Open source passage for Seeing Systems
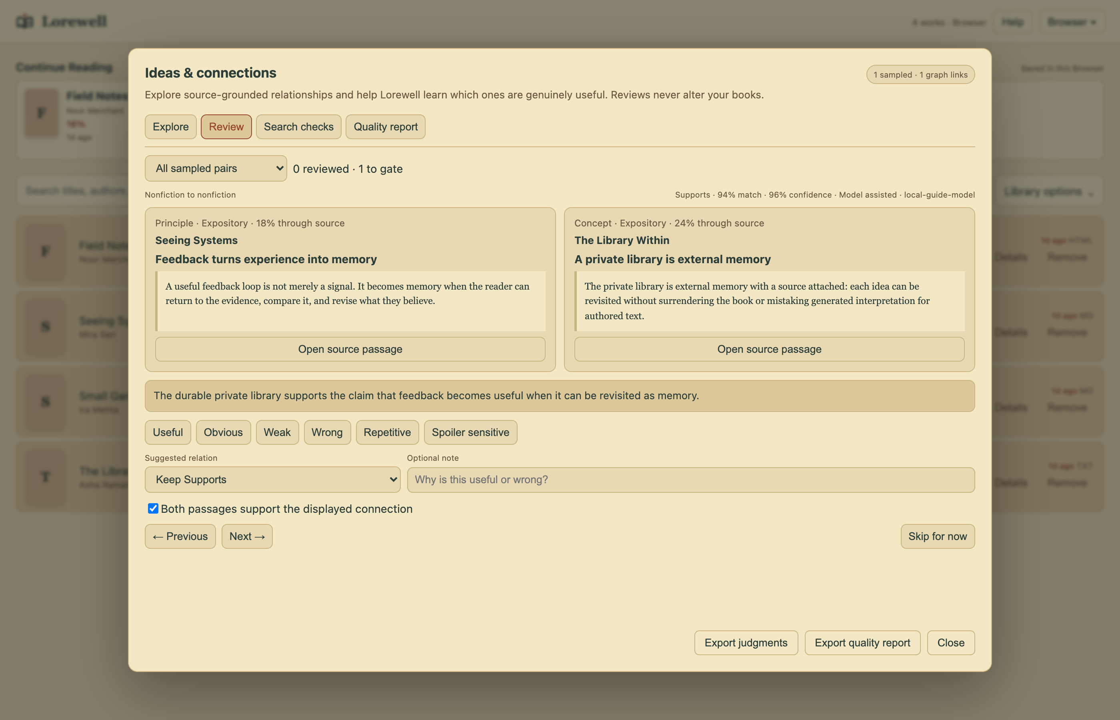 pos(350,349)
